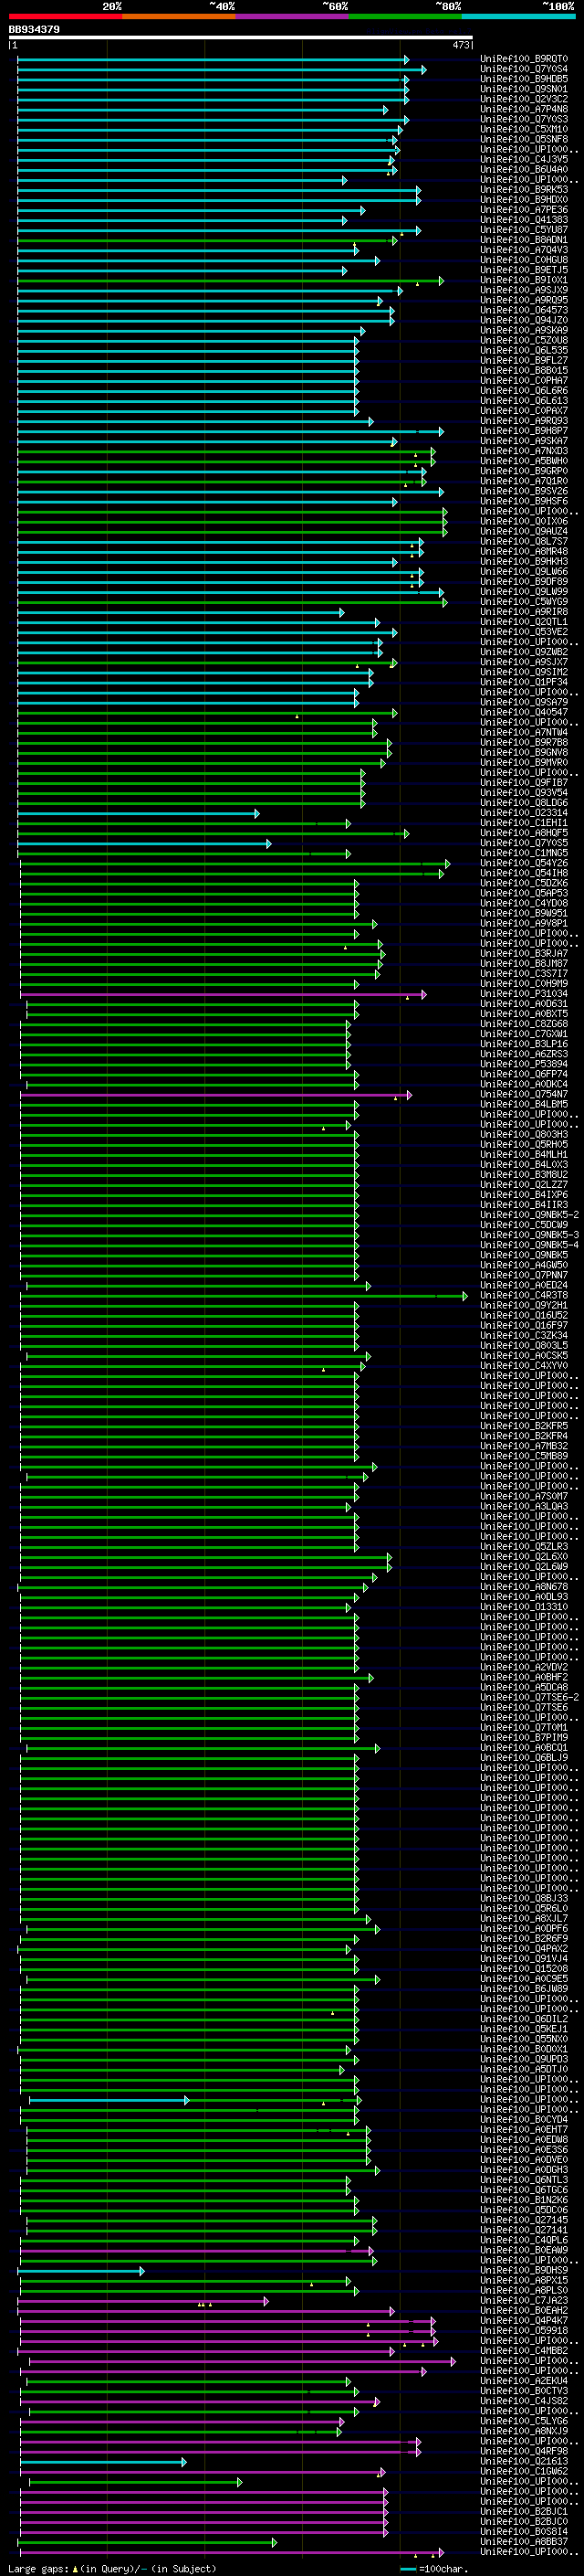Select the UniRef100_Q41383 label
Screen dimensions: 584x2576
pyautogui.click(x=524, y=220)
